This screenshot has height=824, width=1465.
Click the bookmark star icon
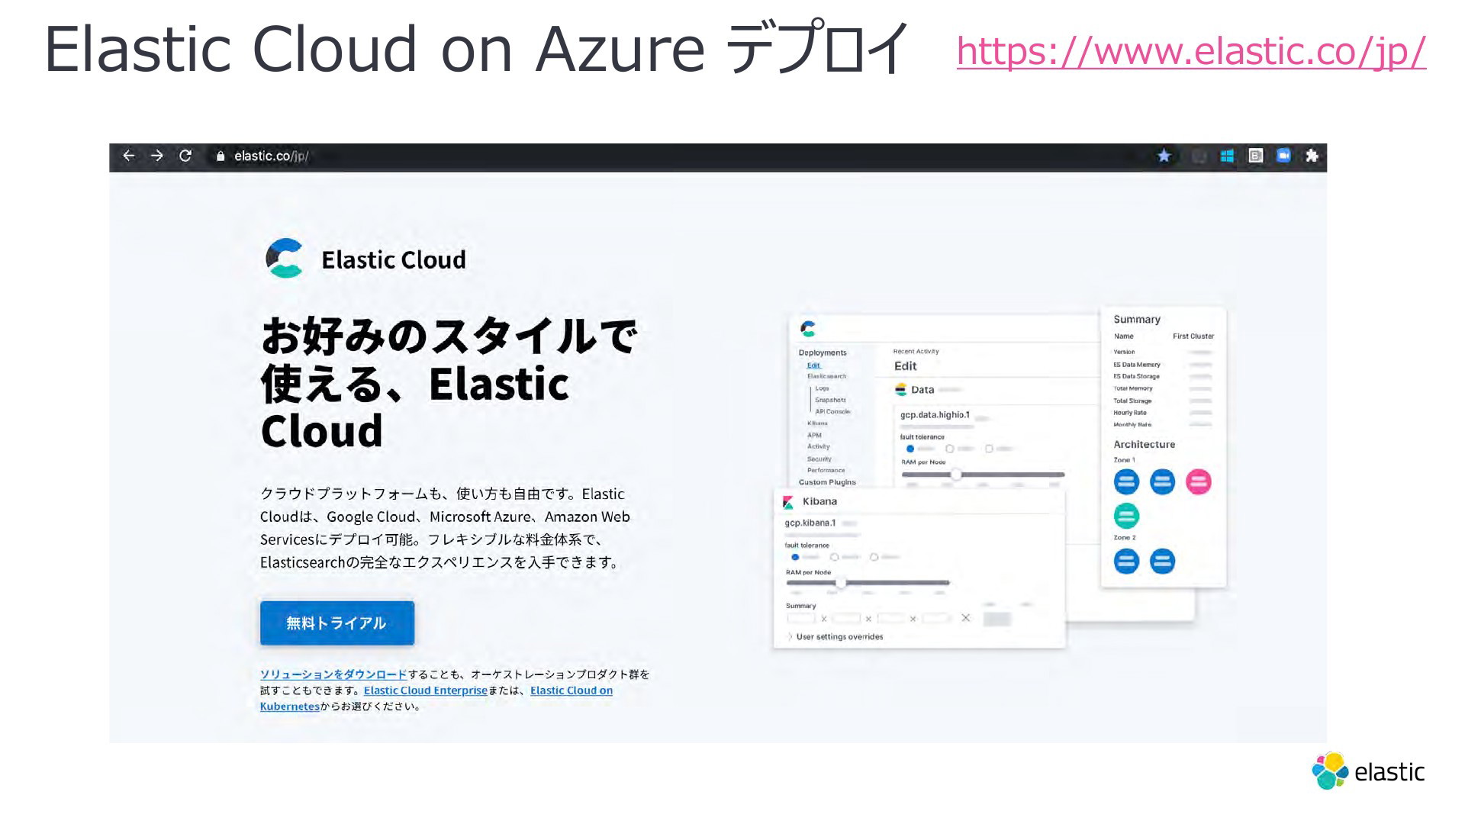coord(1164,156)
